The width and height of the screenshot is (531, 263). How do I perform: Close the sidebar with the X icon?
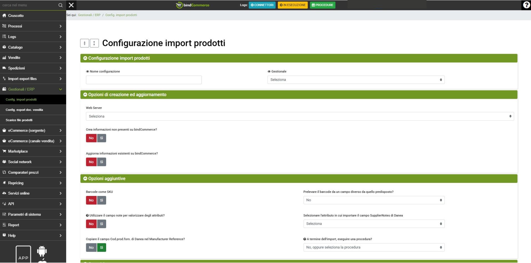tap(71, 5)
